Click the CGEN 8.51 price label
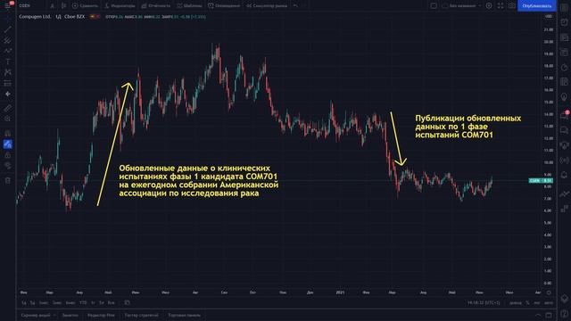 point(541,180)
